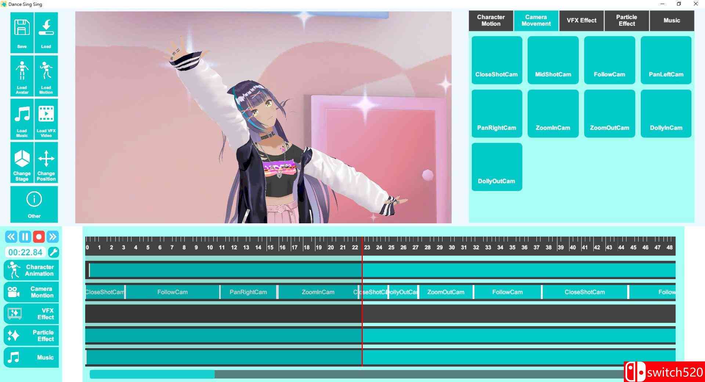
Task: Click the Load Music note icon
Action: click(x=22, y=115)
